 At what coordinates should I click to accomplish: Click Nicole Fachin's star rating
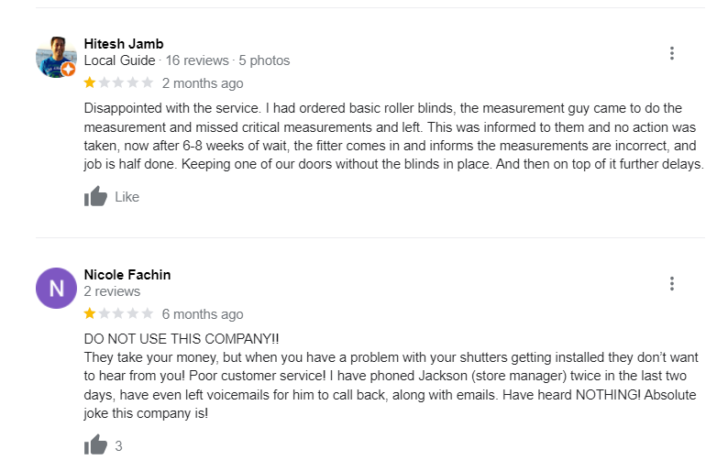click(x=118, y=314)
